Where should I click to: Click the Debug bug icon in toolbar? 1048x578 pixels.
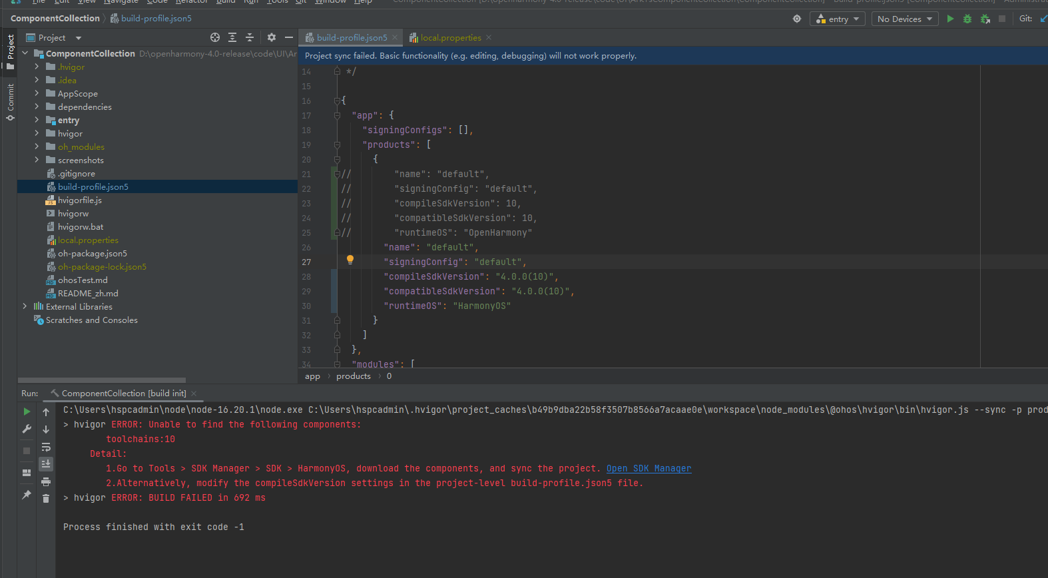(967, 19)
